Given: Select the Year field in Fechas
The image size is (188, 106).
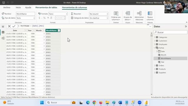Looking at the screenshot, I should tap(162, 62).
